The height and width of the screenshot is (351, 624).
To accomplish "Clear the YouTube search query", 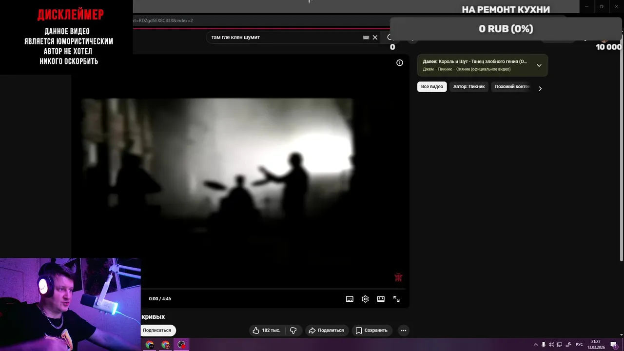I will [375, 37].
